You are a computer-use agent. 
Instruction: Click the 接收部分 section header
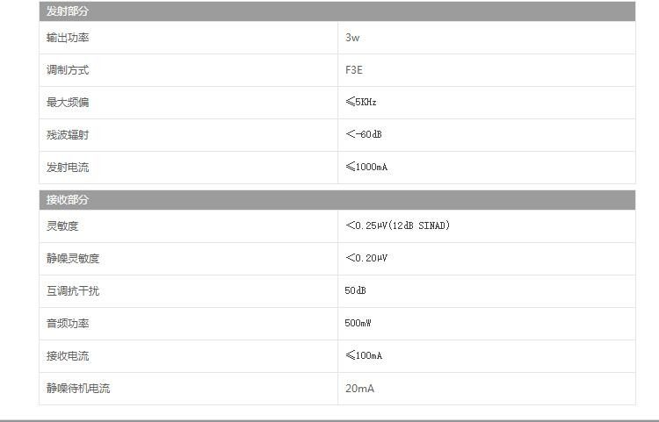click(x=68, y=200)
